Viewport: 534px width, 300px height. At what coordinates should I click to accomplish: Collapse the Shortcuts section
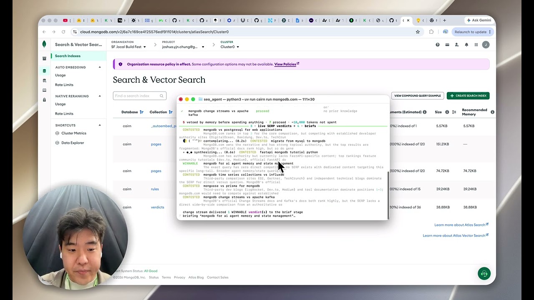pos(100,125)
